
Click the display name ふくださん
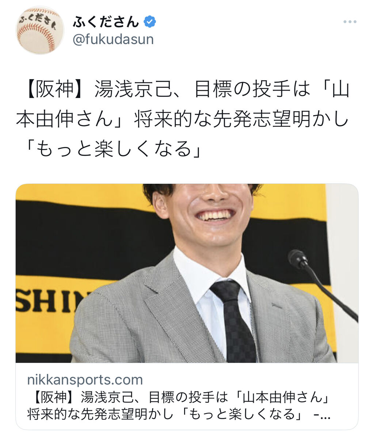click(x=106, y=22)
